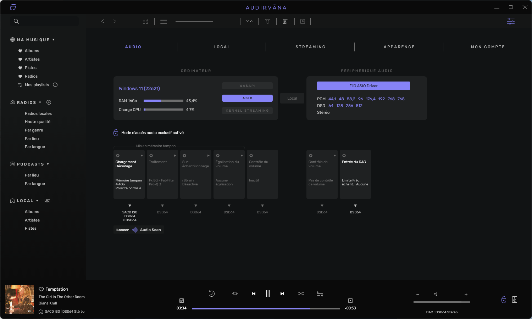Toggle exclusive access lock in player bar
Screen dimensions: 532x319
pos(504,300)
